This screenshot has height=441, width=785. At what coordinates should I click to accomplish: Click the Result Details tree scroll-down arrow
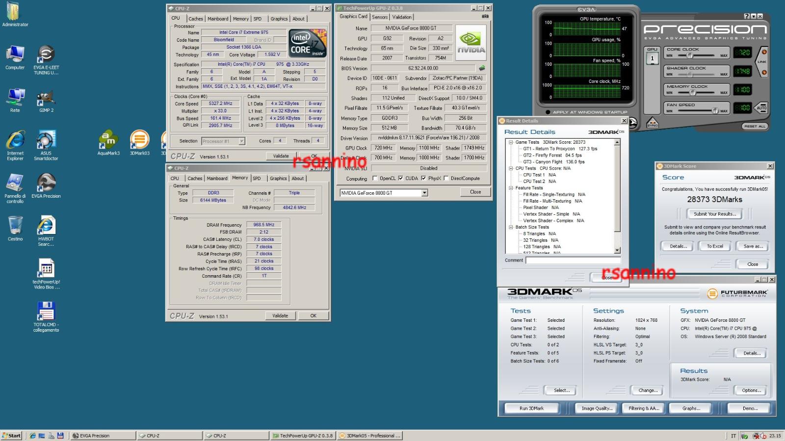coord(618,250)
